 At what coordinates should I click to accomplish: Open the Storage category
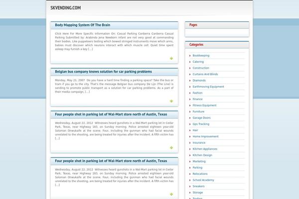(197, 193)
